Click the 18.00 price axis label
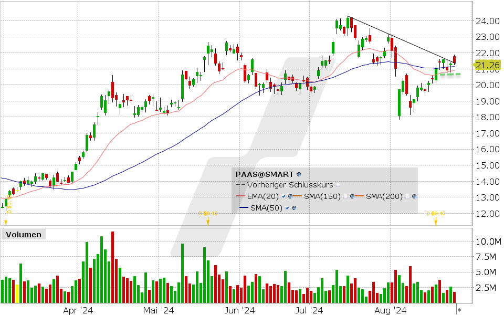Image resolution: width=504 pixels, height=315 pixels. [x=487, y=117]
